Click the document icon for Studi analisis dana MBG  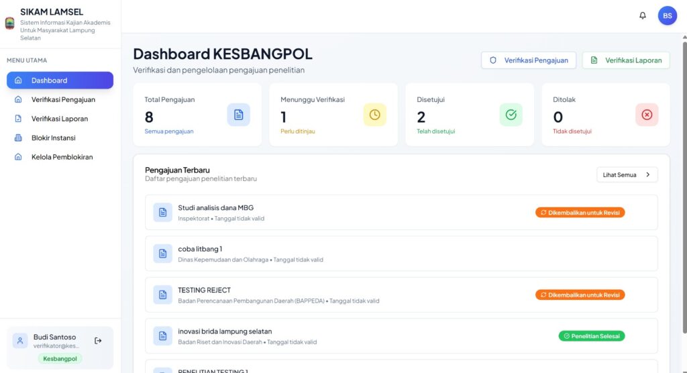pos(162,213)
